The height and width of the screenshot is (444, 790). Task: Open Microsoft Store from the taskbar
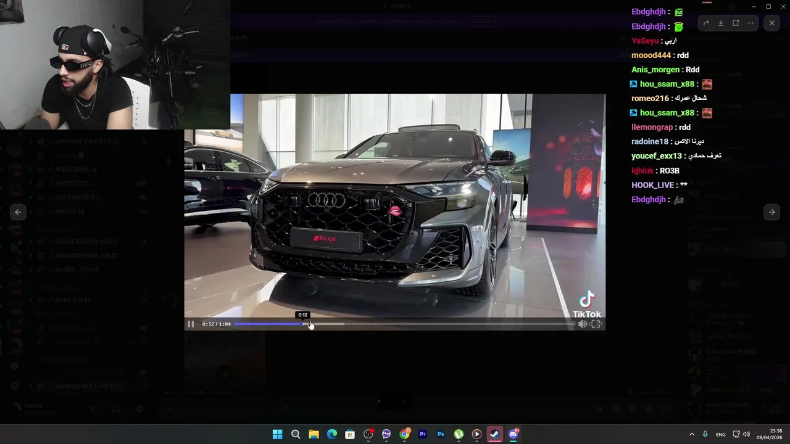click(x=350, y=434)
